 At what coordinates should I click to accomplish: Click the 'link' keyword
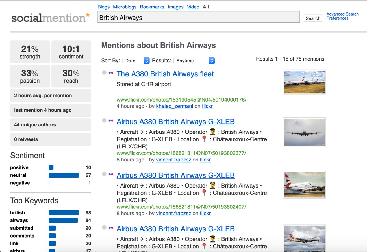(14, 243)
